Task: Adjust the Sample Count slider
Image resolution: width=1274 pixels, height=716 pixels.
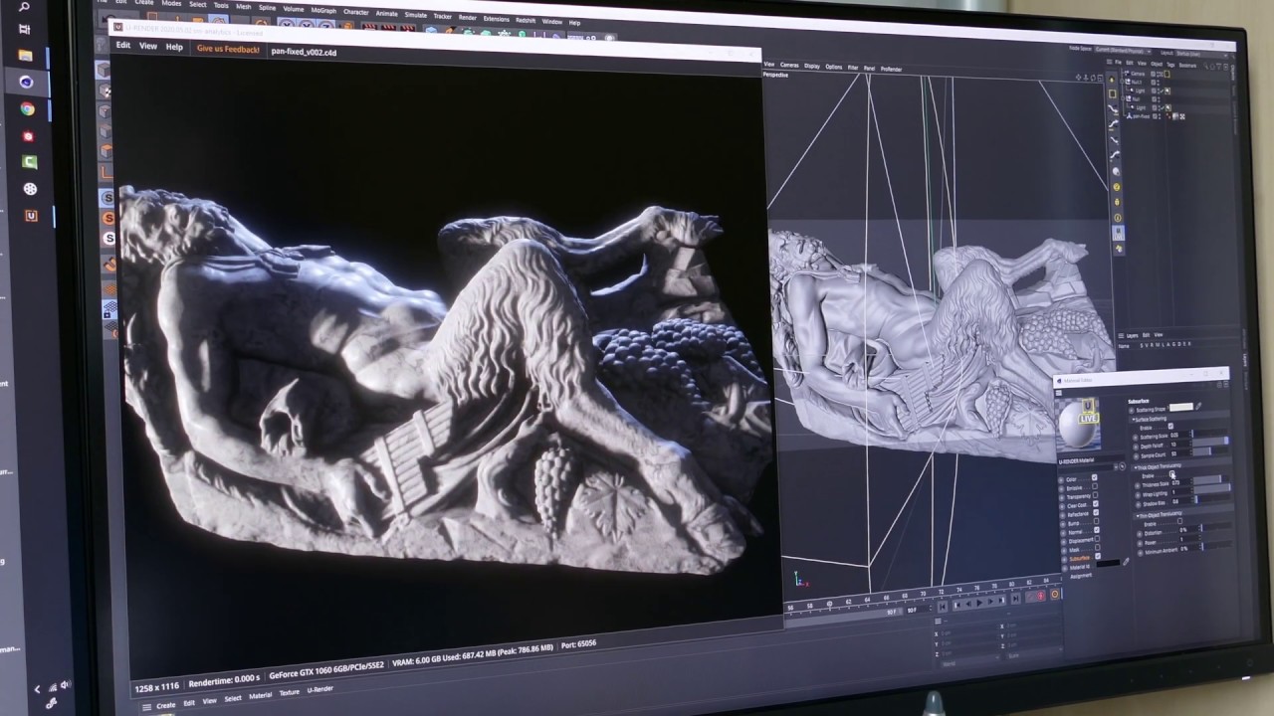Action: pos(1210,450)
